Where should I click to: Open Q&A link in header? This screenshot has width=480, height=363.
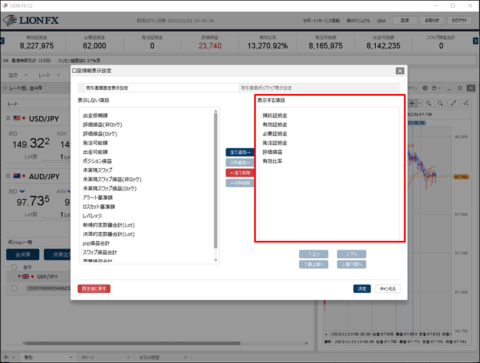tap(381, 21)
